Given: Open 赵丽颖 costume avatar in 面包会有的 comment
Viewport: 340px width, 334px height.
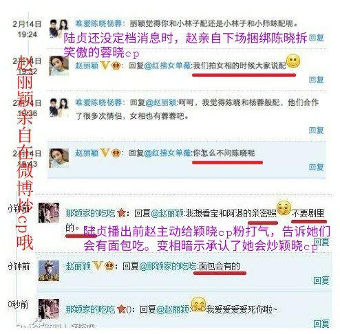Looking at the screenshot, I should click(x=49, y=271).
